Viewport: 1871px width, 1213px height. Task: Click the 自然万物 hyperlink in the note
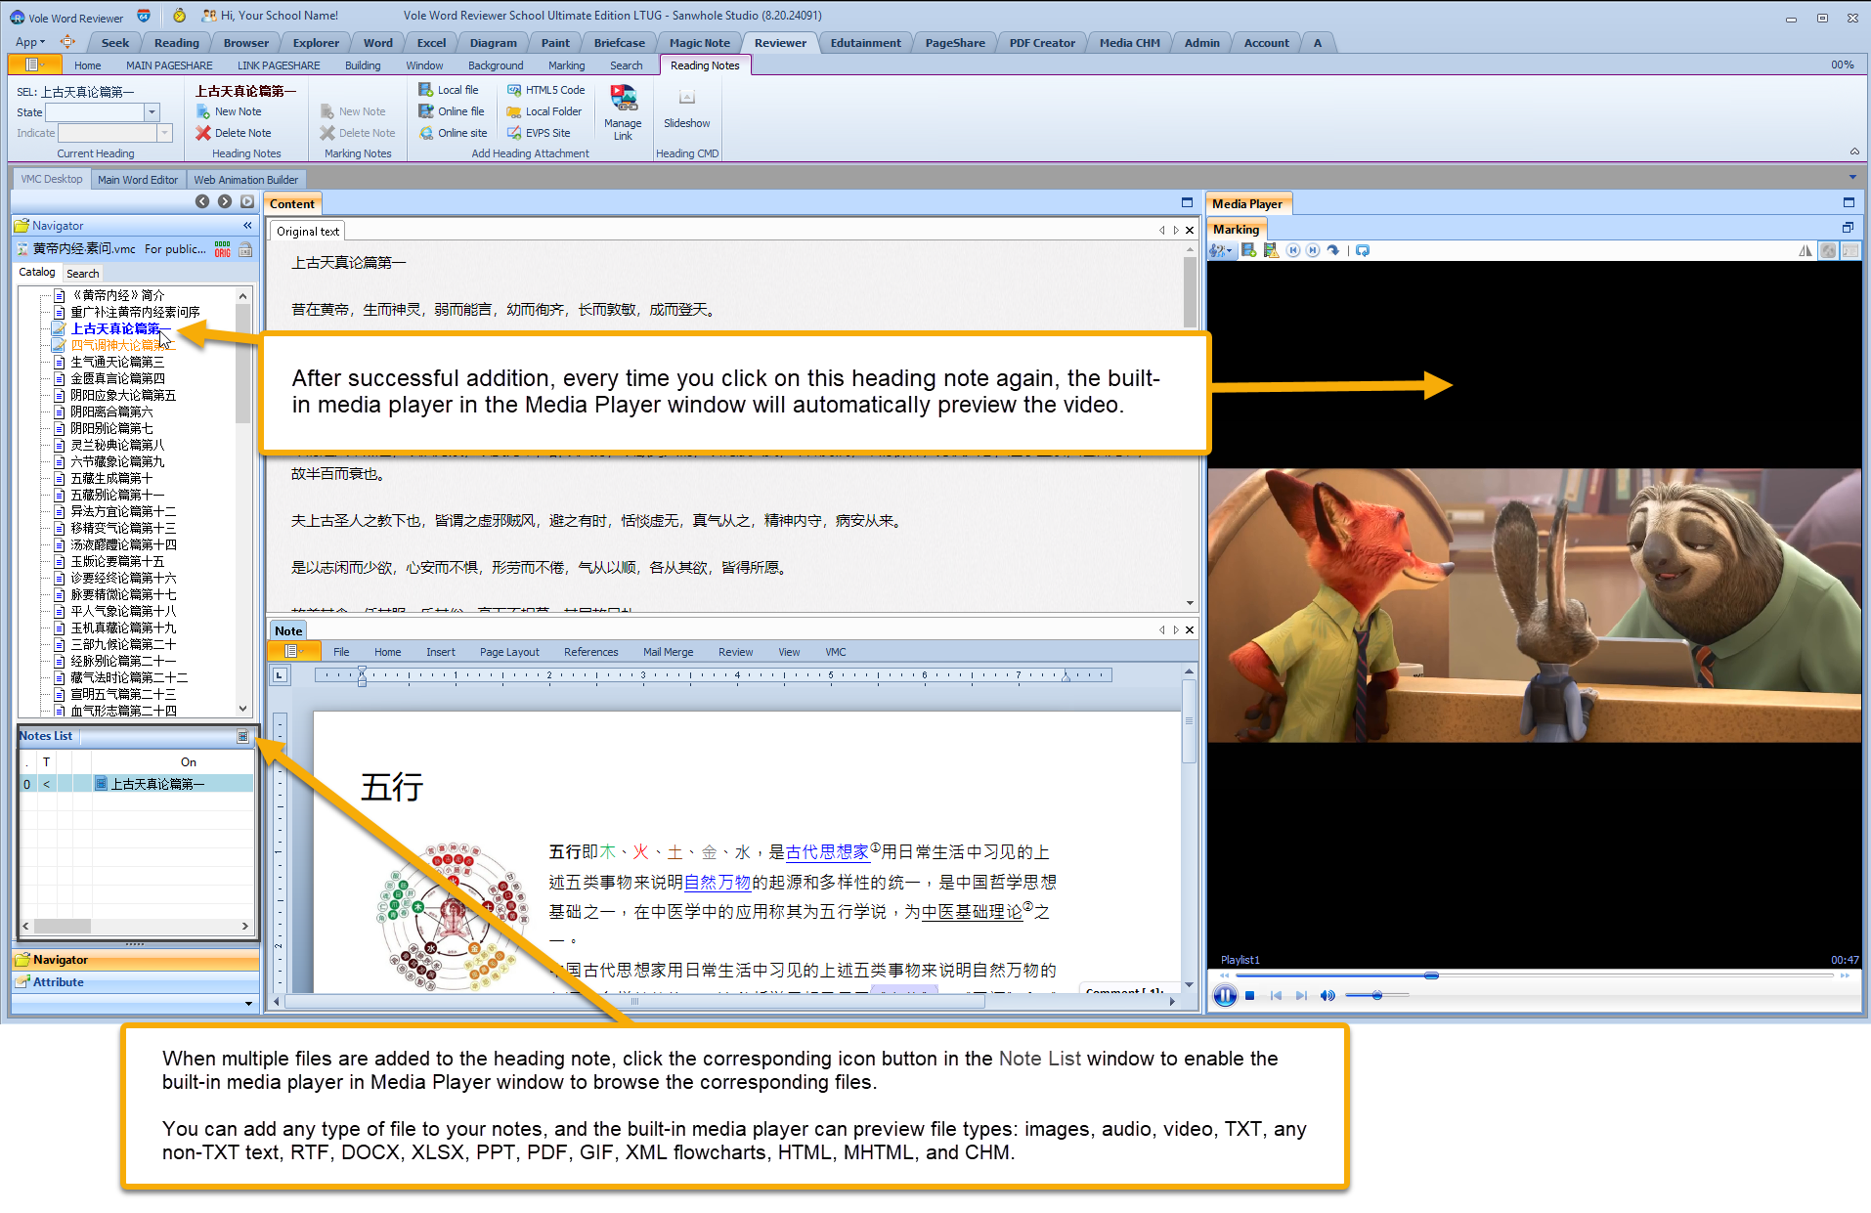click(718, 883)
